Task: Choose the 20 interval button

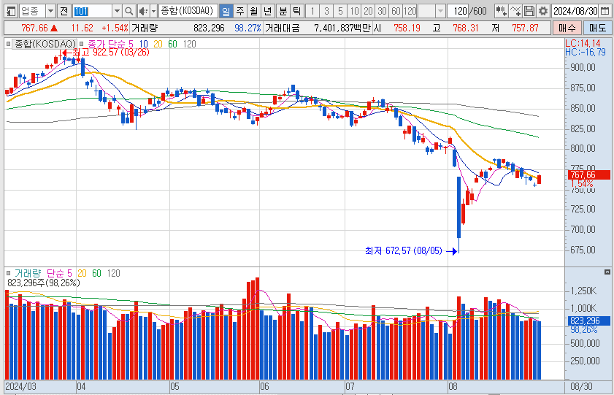Action: [x=368, y=11]
